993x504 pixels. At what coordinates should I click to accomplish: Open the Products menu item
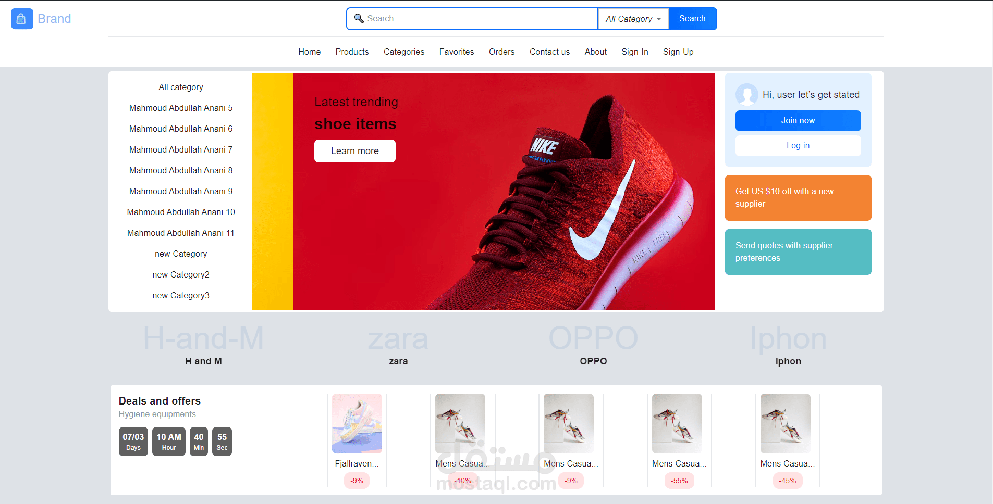(x=352, y=52)
